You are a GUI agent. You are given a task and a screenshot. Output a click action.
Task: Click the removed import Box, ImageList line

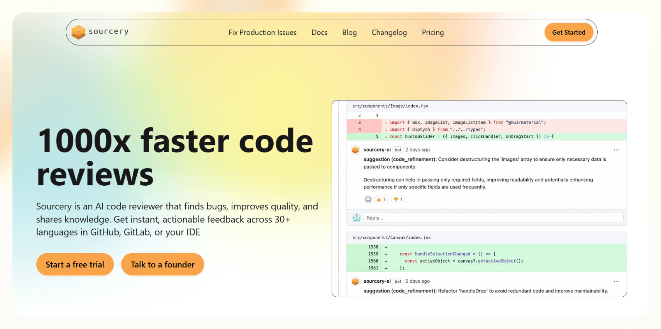click(487, 123)
